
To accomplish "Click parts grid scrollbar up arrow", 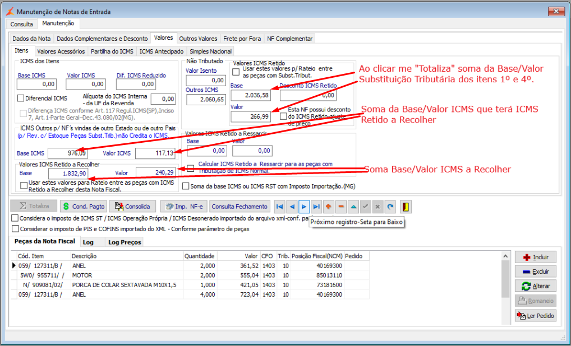I will 505,256.
